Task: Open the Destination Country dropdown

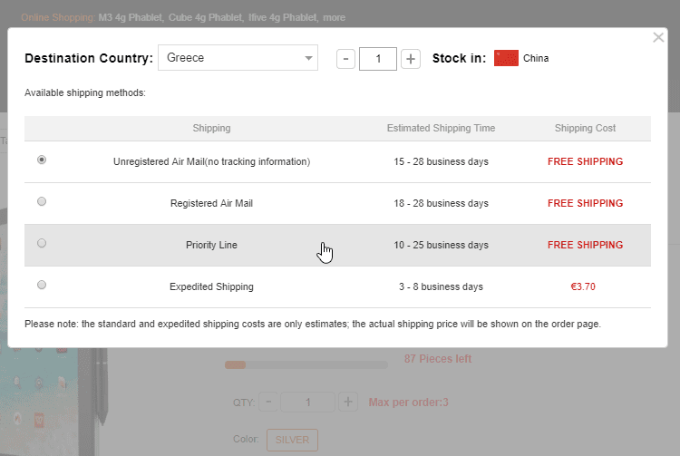Action: click(238, 58)
